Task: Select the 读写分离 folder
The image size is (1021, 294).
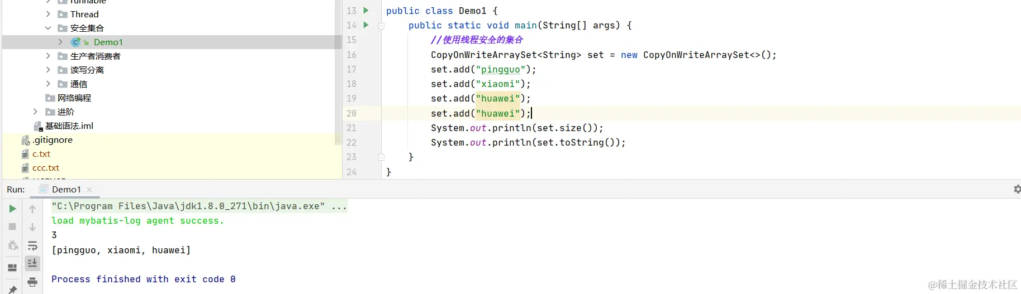Action: click(x=87, y=70)
